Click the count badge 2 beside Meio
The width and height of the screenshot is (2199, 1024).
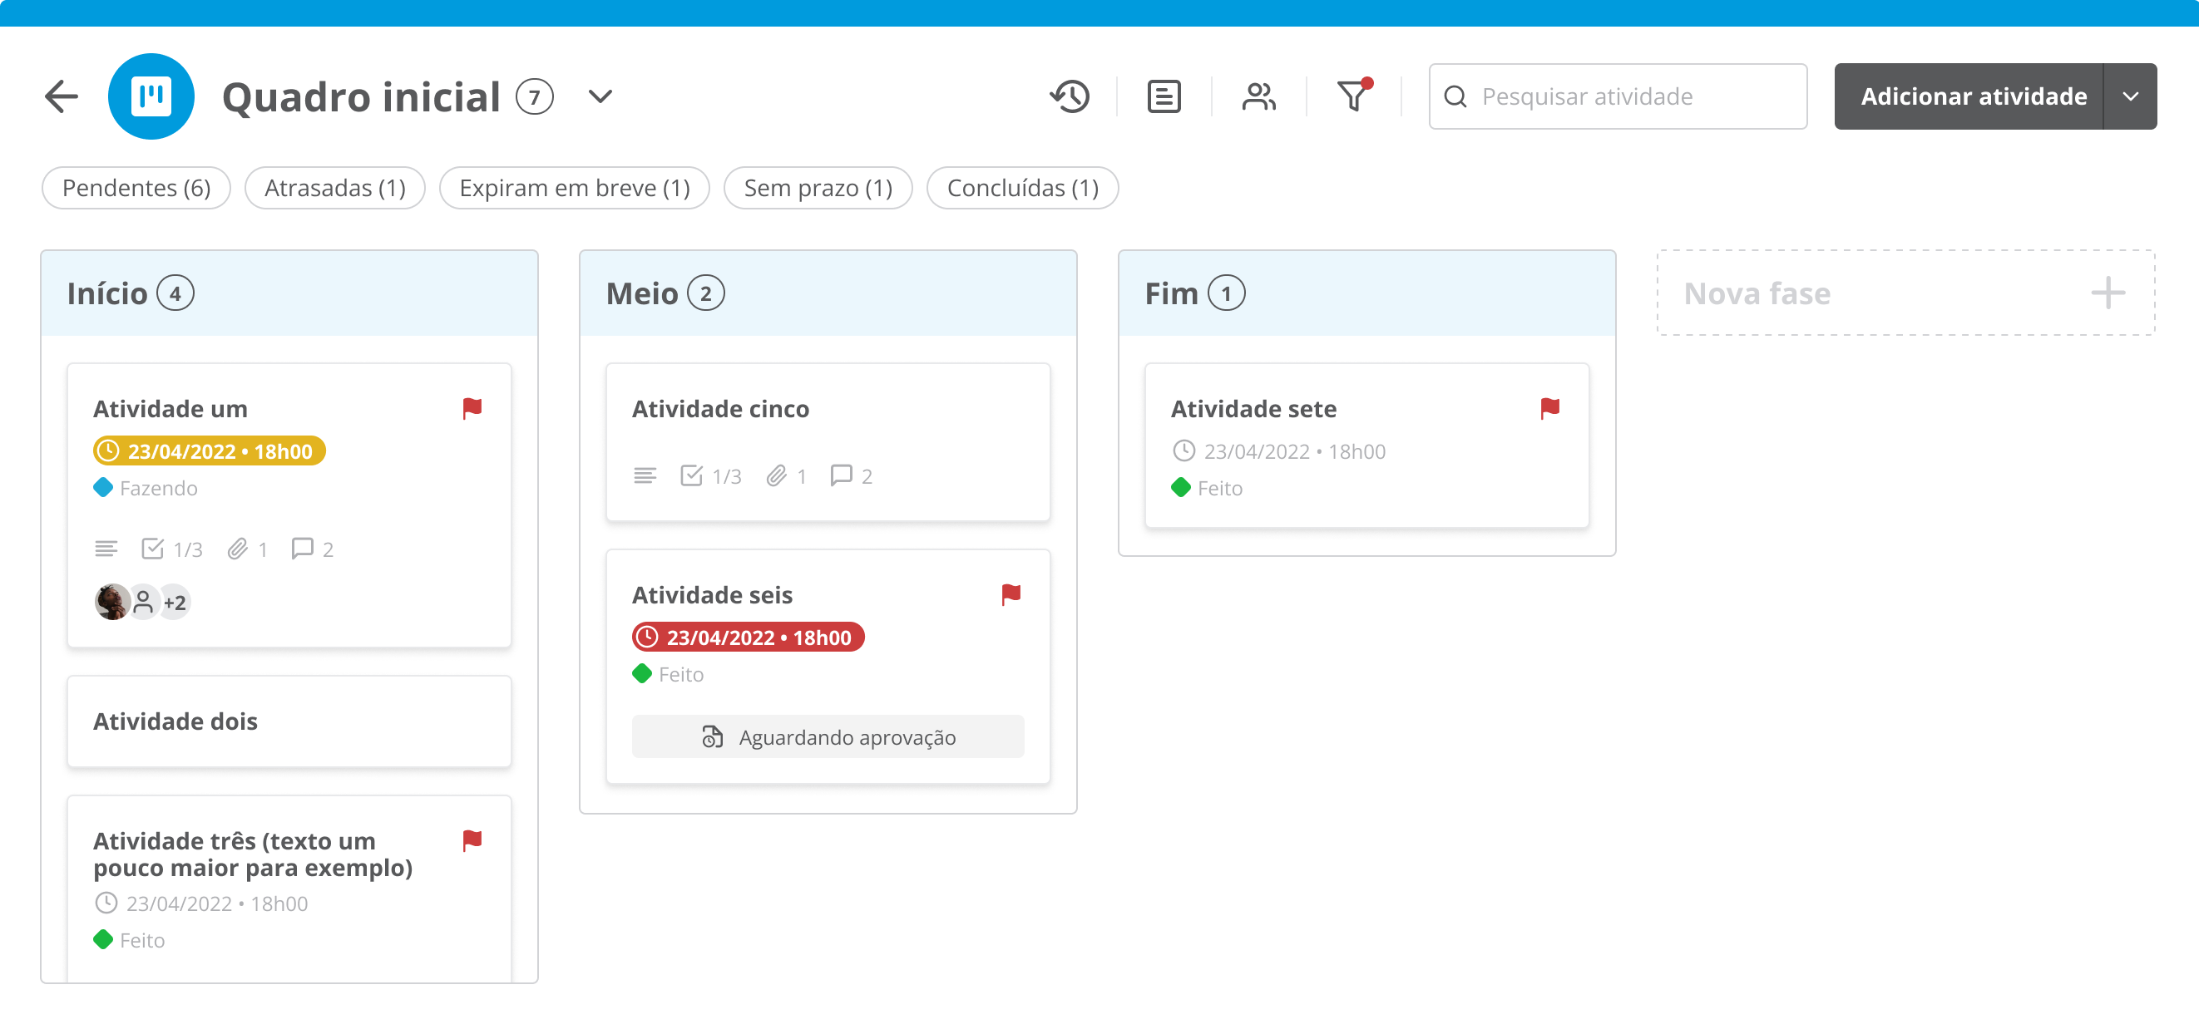click(x=706, y=293)
